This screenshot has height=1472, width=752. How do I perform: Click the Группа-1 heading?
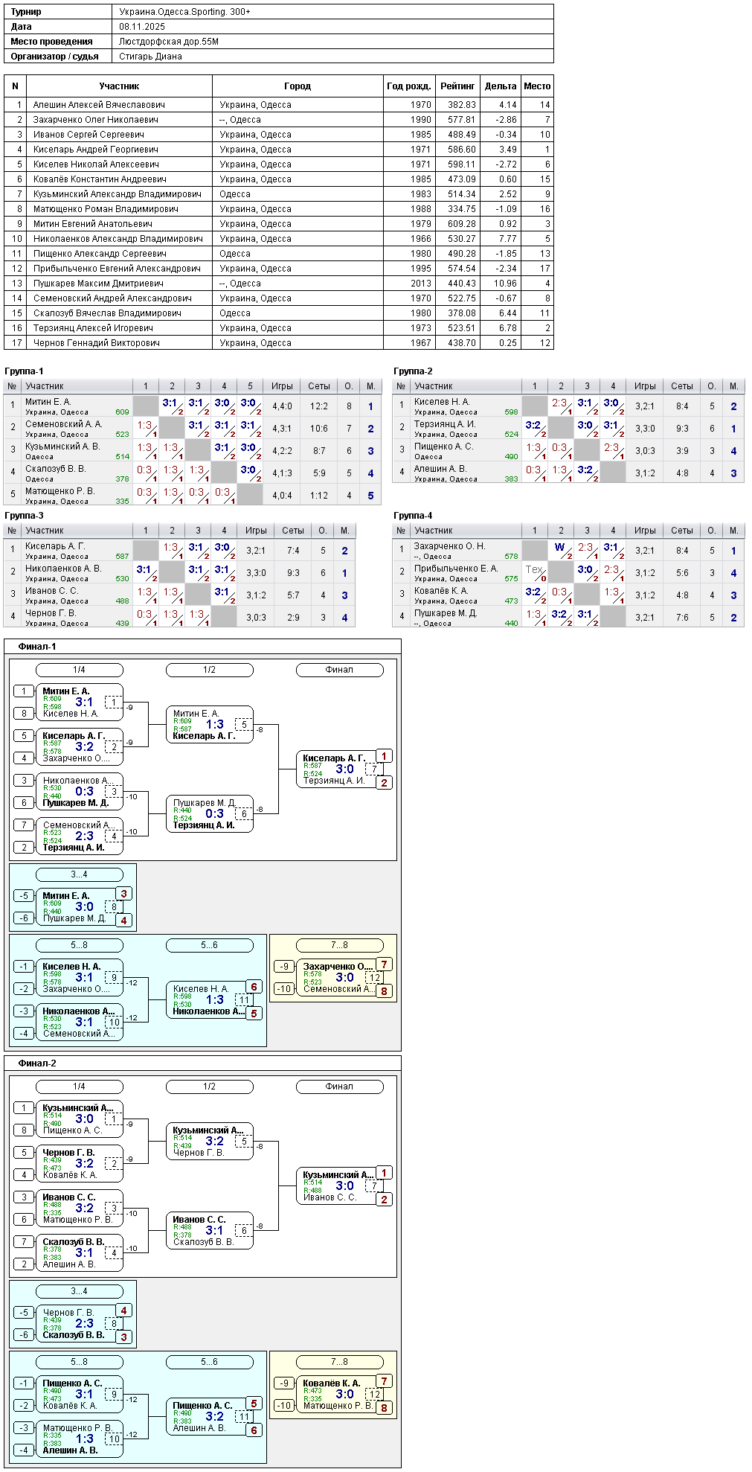tap(24, 371)
